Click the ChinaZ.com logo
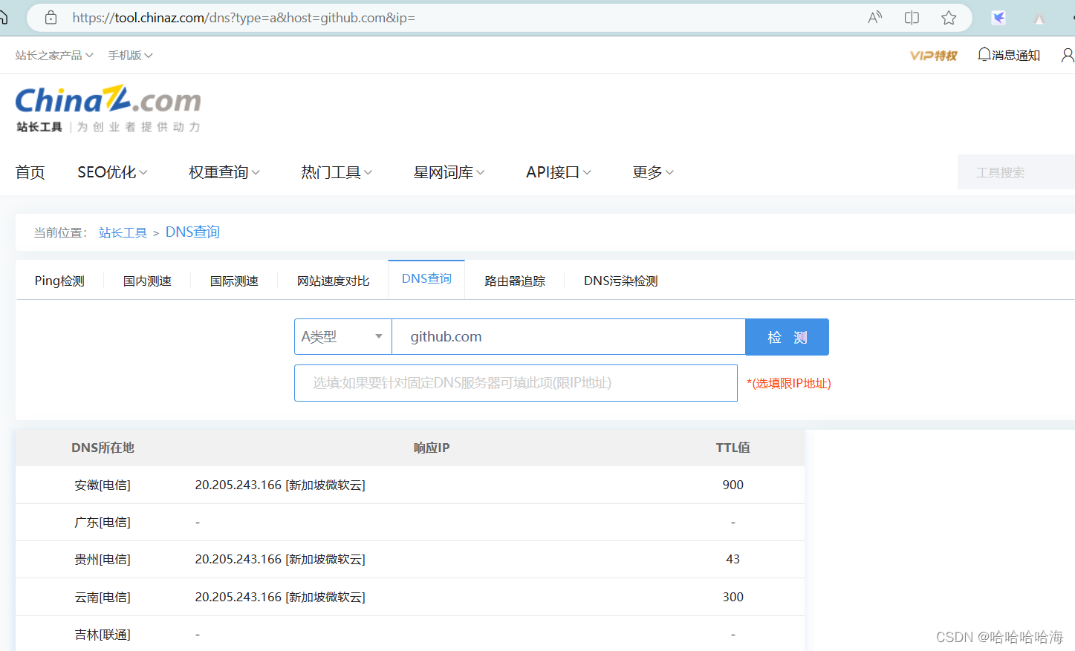Viewport: 1075px width, 651px height. pyautogui.click(x=108, y=108)
